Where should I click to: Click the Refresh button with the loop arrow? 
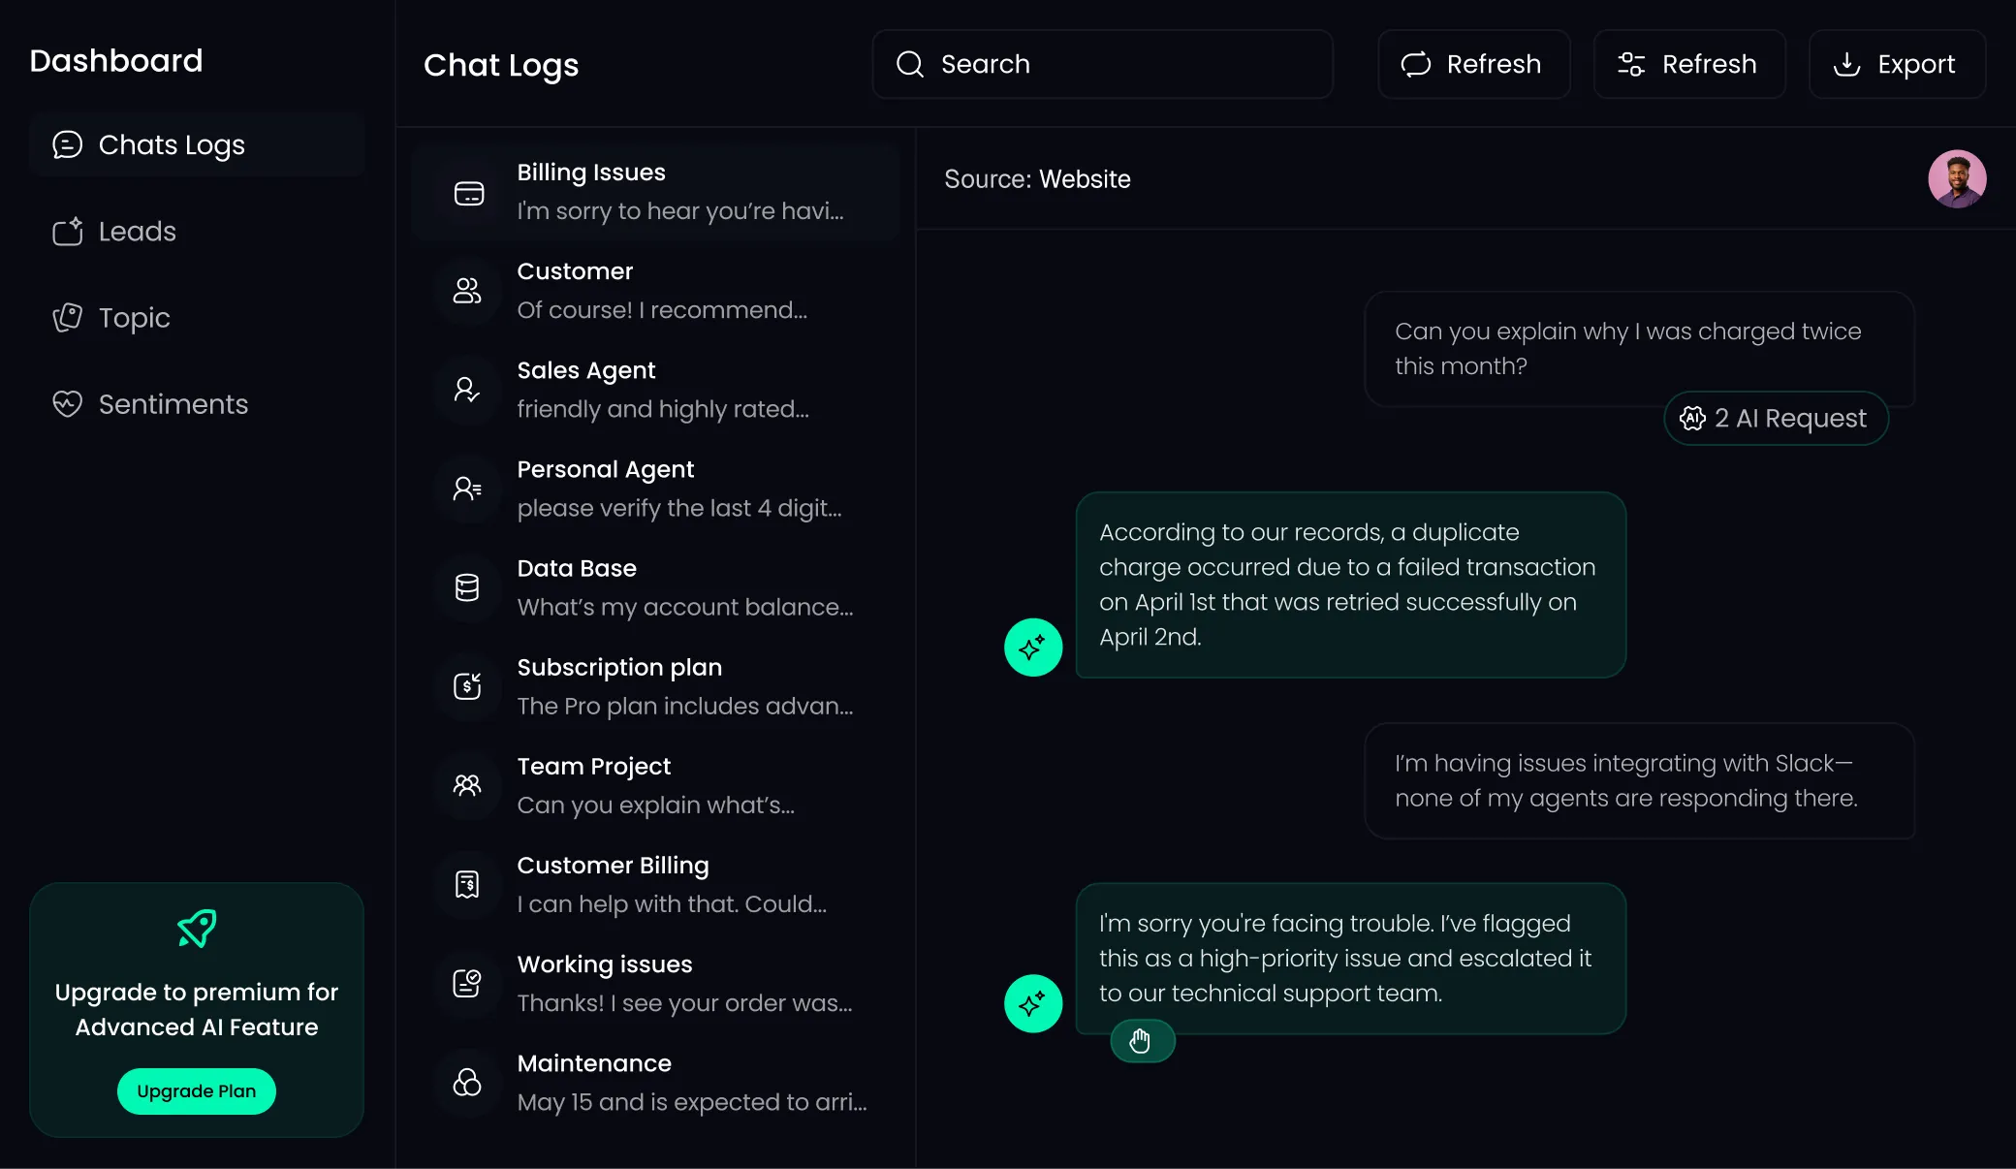pos(1473,64)
